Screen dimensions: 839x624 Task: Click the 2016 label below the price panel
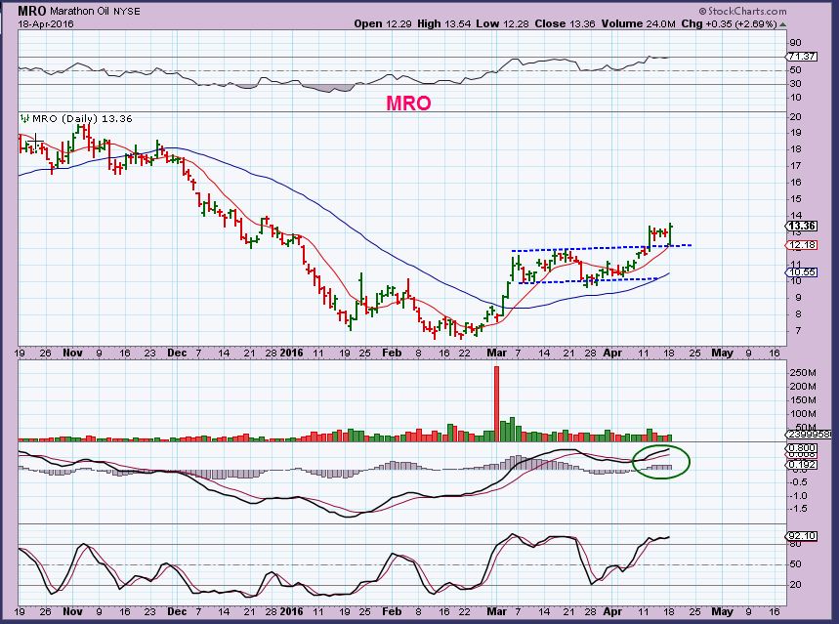(x=292, y=353)
